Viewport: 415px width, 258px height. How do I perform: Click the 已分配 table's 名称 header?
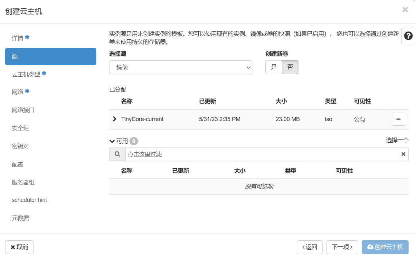point(127,101)
